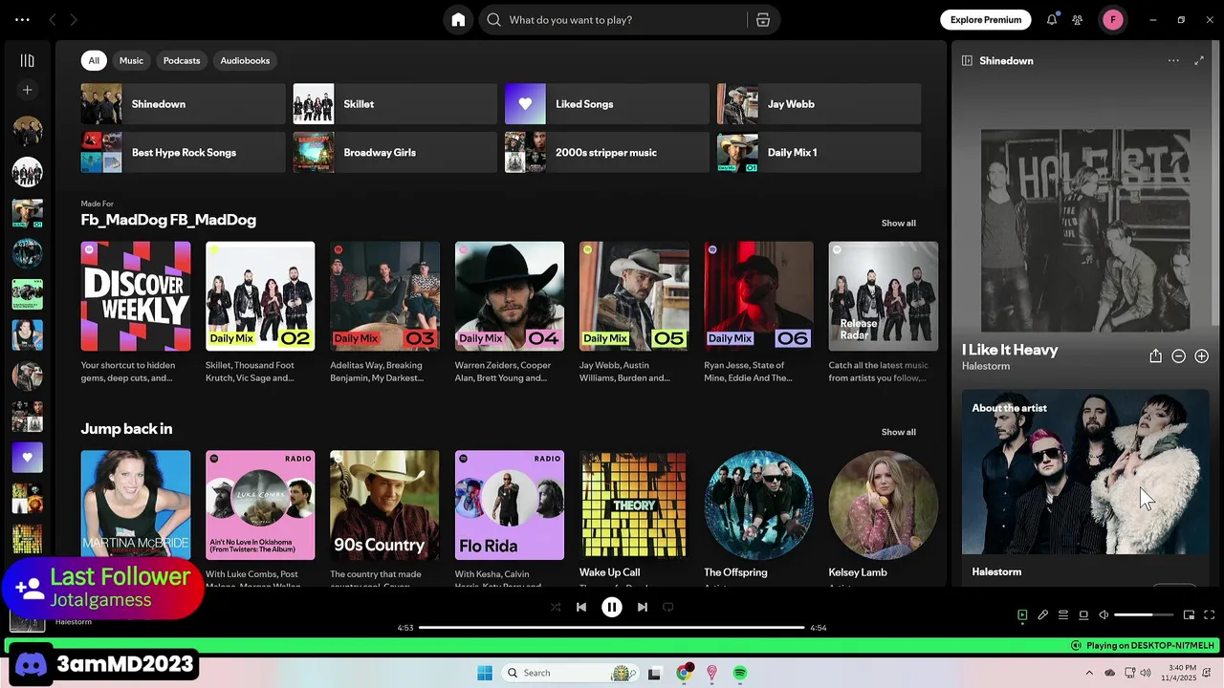Select the Podcasts filter chip

pos(182,60)
